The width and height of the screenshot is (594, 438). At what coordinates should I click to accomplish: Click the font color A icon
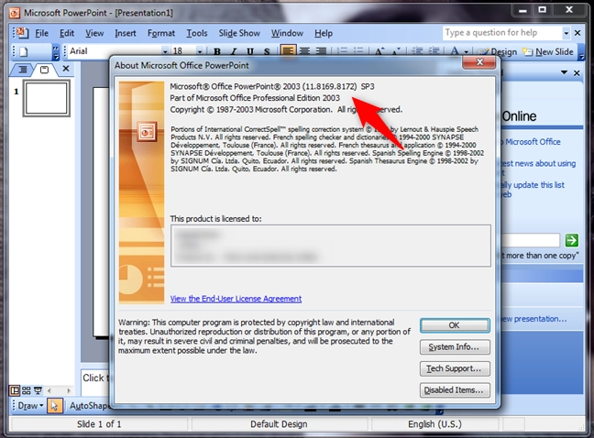click(455, 51)
